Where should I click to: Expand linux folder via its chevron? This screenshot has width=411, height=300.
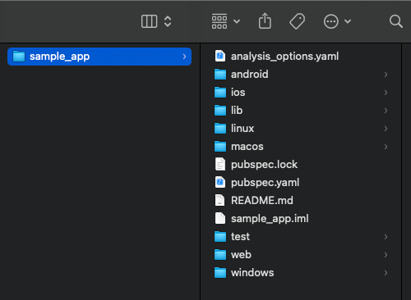click(386, 129)
